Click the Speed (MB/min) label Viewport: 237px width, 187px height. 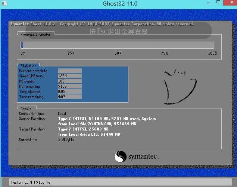point(32,76)
